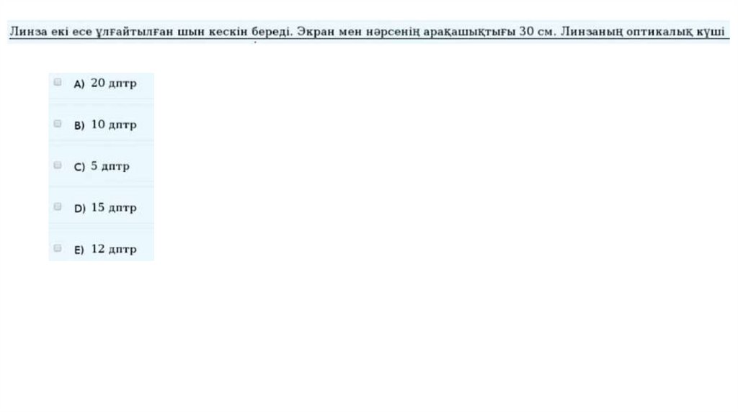Viewport: 738px width, 413px height.
Task: Mark the checkbox for answer E
Action: tap(58, 248)
